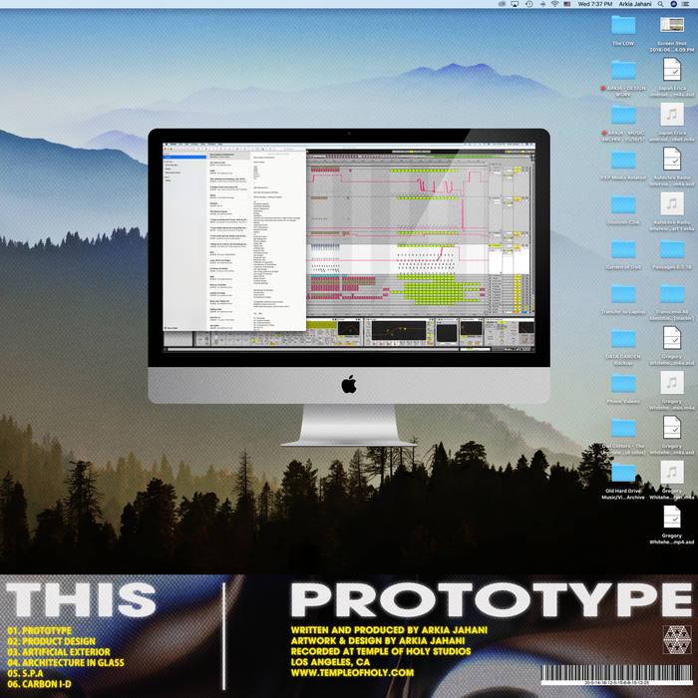
Task: Select the Passages 6.5.18 folder
Action: (671, 249)
